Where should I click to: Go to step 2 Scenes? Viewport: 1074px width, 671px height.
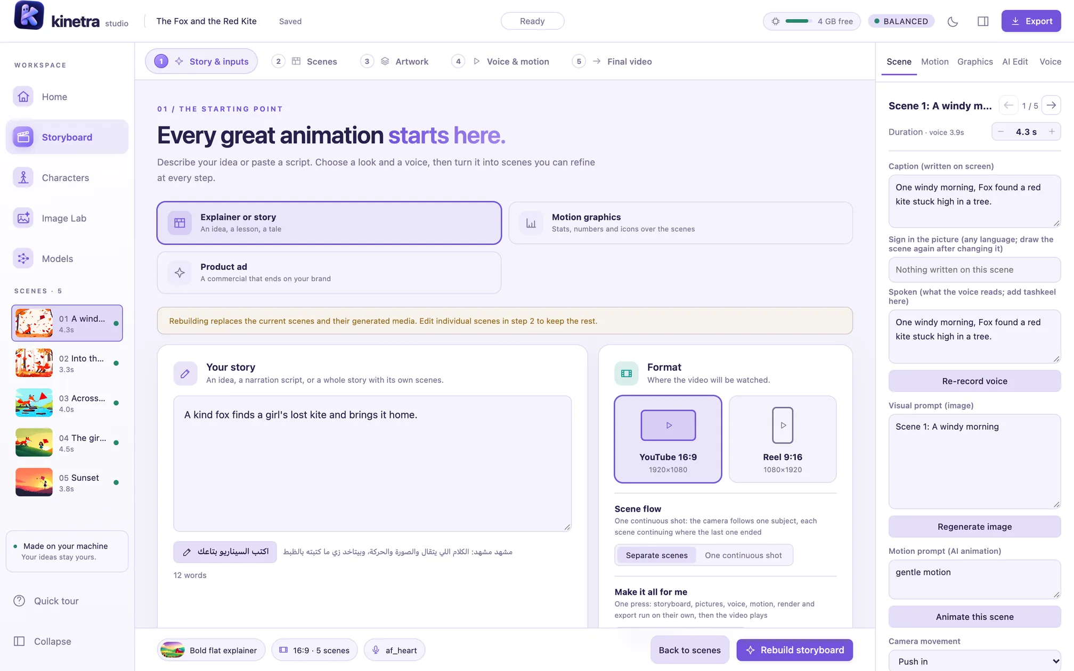click(305, 61)
